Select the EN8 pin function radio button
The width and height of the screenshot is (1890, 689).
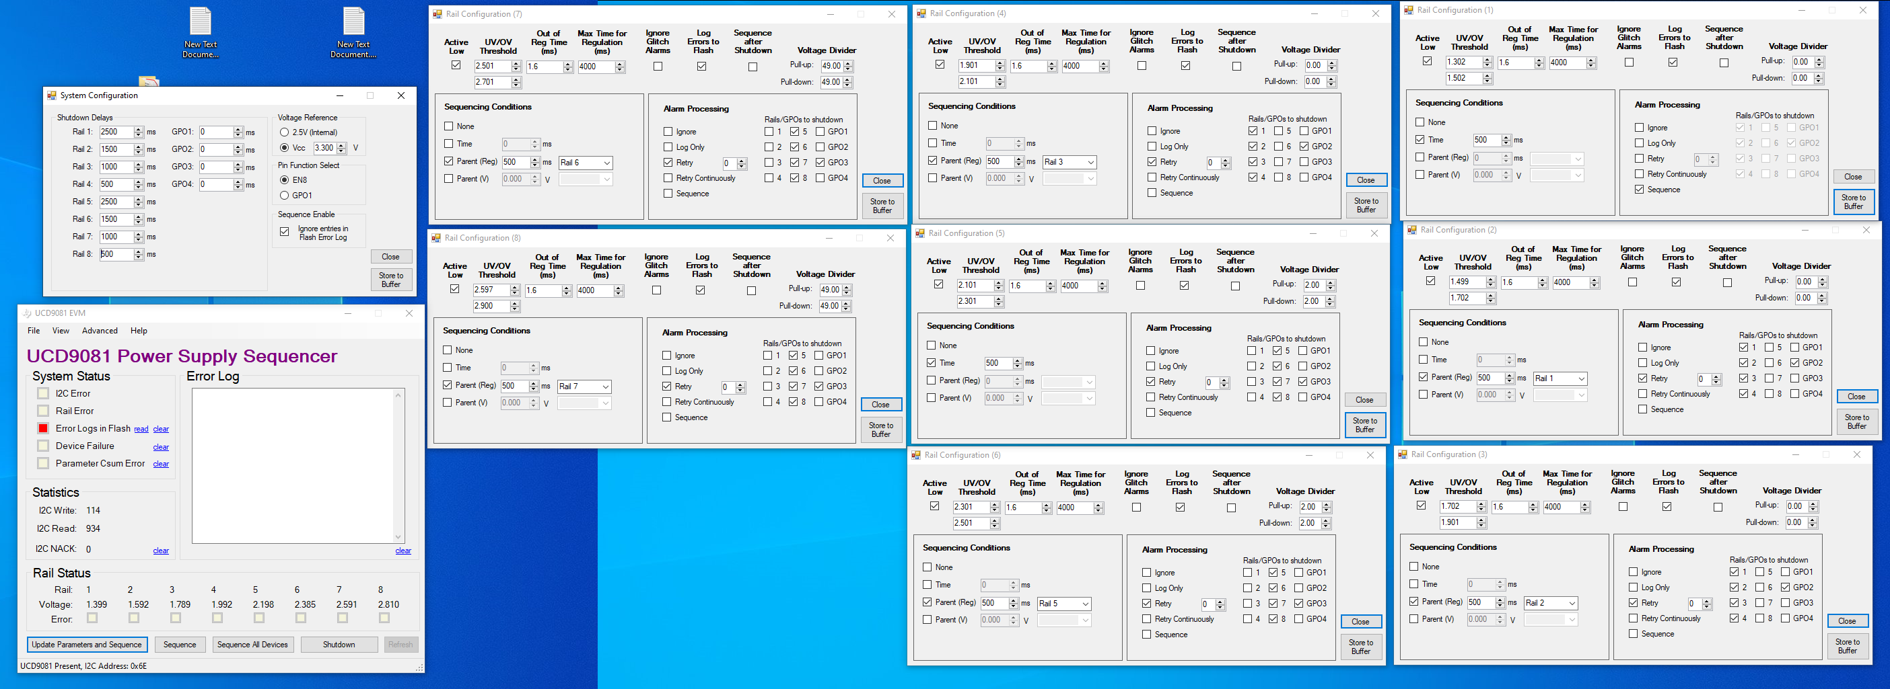point(284,180)
